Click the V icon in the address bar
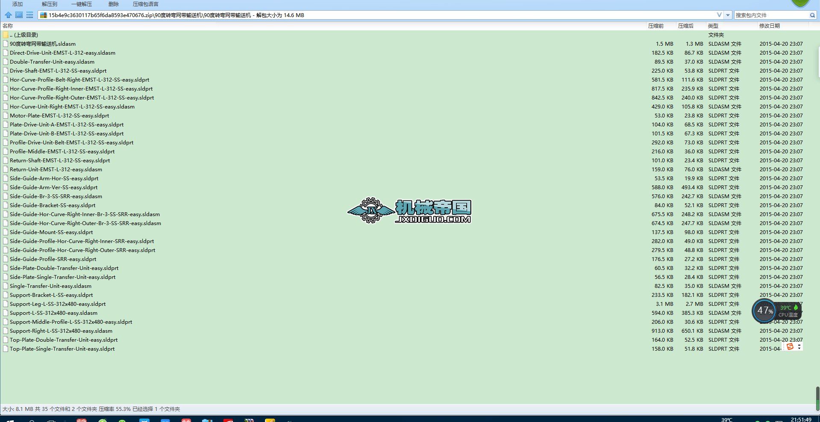The image size is (820, 422). coord(719,15)
